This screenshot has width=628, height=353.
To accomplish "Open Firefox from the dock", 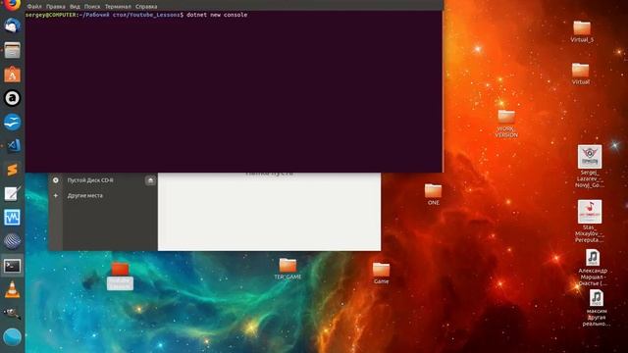I will point(12,5).
